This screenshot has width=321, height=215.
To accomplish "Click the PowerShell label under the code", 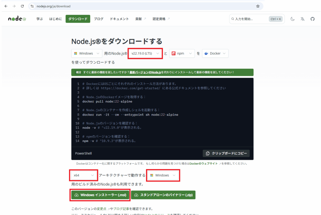I will (x=83, y=153).
